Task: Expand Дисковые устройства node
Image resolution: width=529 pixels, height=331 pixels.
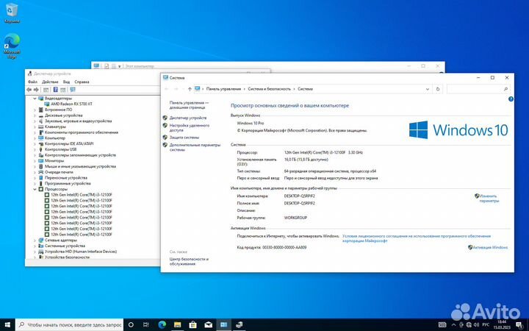Action: coord(35,115)
